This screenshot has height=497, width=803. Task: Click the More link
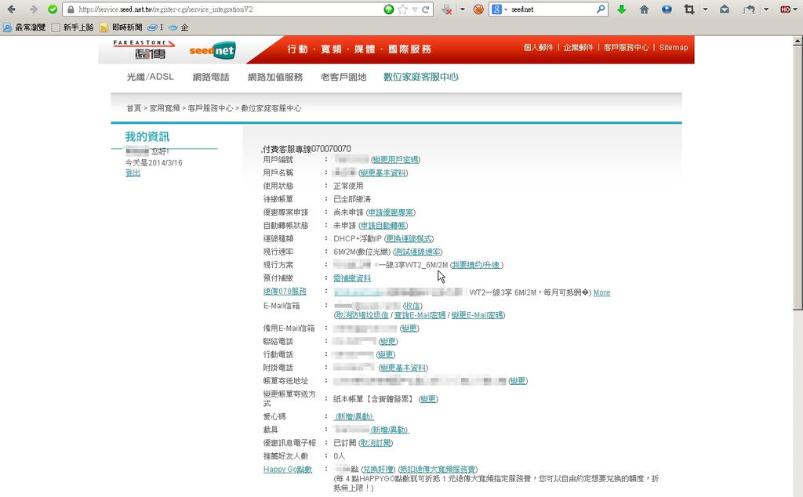tap(601, 292)
